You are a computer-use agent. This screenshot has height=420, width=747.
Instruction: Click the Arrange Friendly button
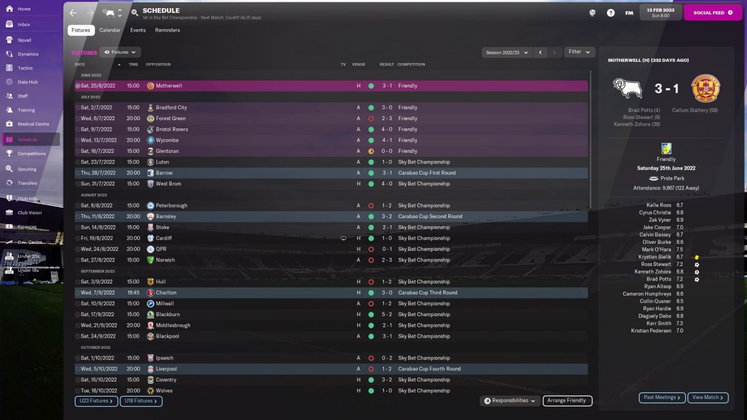[567, 401]
